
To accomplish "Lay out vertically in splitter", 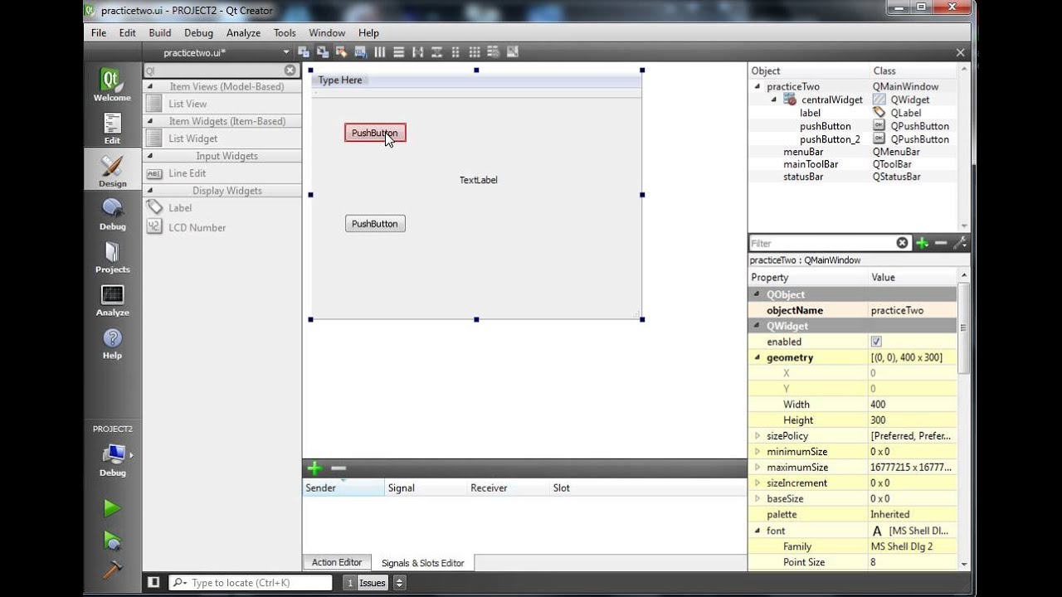I will [437, 52].
